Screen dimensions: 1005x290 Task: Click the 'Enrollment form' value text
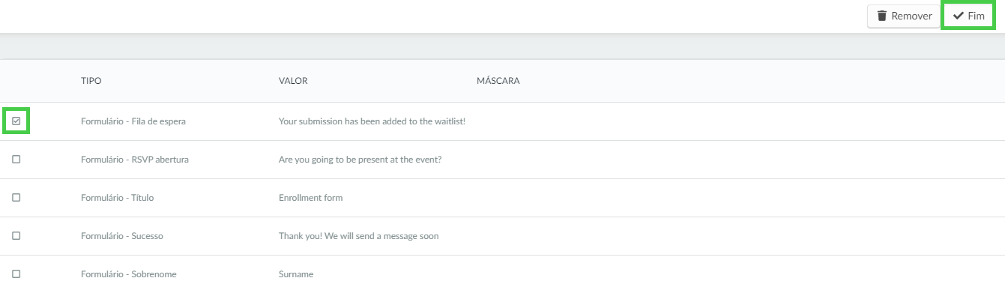[x=310, y=198]
